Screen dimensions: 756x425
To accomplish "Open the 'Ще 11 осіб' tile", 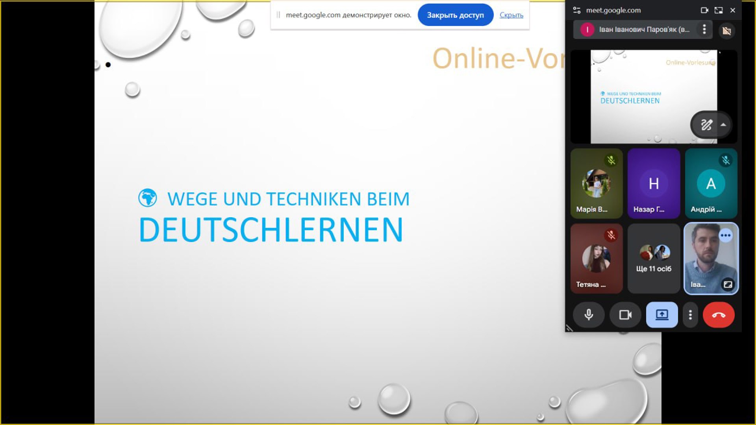I will [654, 259].
